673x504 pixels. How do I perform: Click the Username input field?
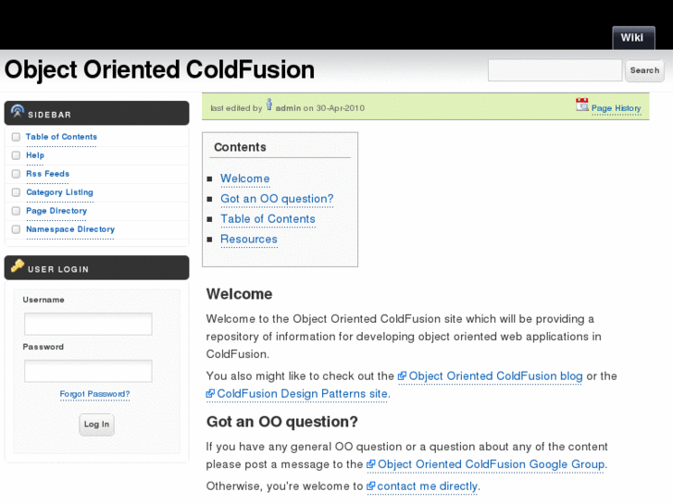coord(88,324)
